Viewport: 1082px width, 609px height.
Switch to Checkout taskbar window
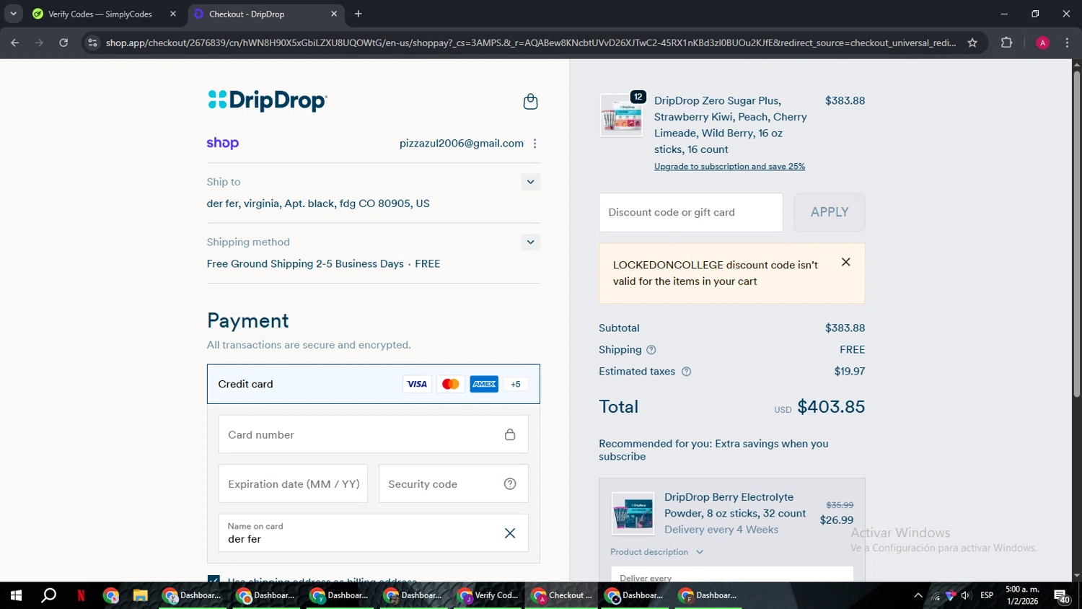561,595
